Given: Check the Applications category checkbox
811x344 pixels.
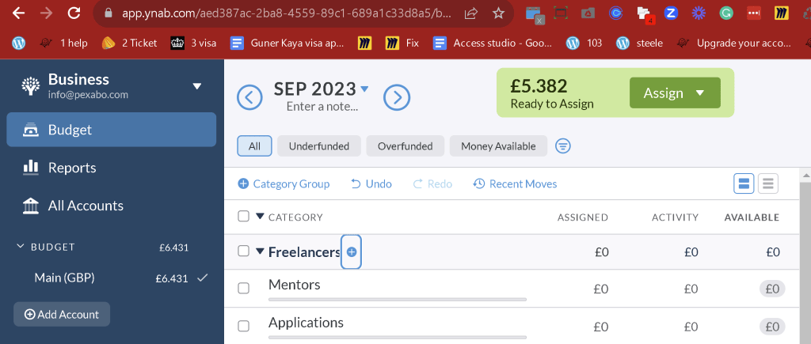Looking at the screenshot, I should (244, 326).
